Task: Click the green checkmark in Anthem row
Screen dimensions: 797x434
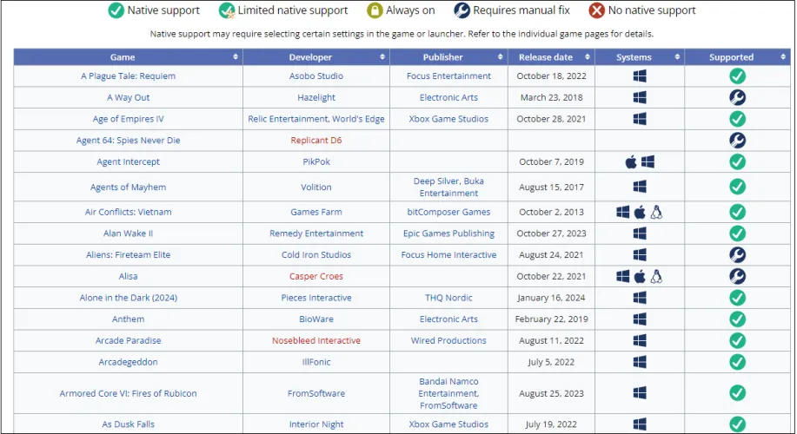Action: click(x=737, y=319)
